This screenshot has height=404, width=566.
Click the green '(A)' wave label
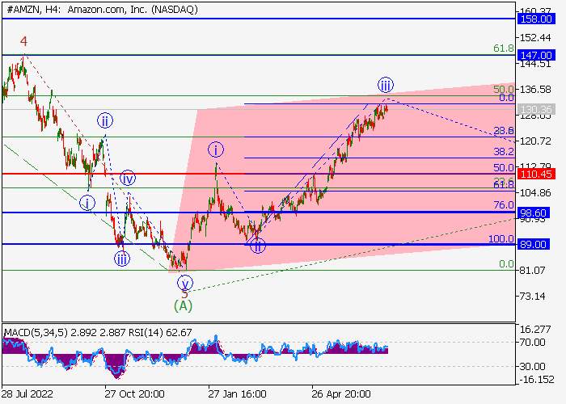point(183,306)
